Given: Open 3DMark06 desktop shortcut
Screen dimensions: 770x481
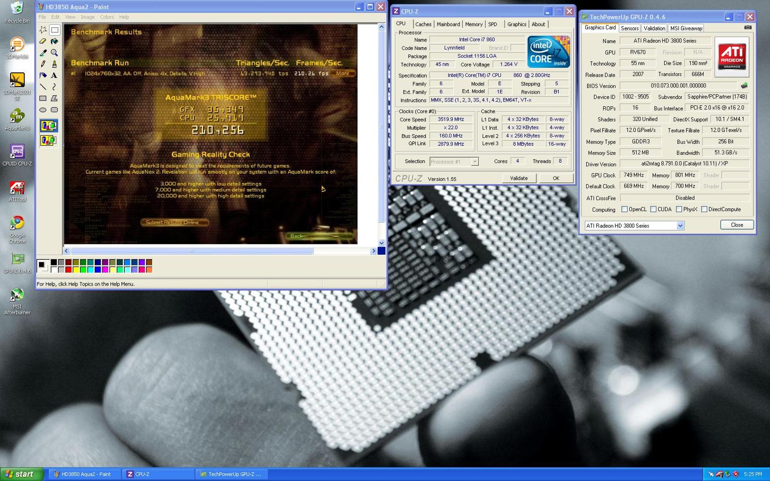Looking at the screenshot, I should (x=17, y=48).
